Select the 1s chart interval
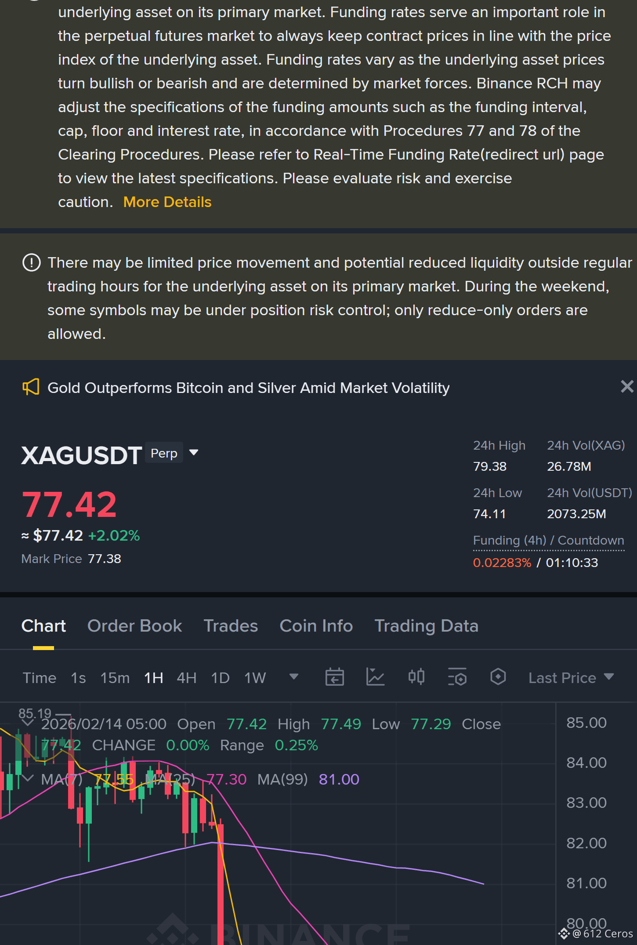 78,678
